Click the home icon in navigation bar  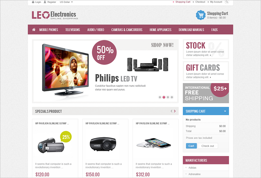34,30
